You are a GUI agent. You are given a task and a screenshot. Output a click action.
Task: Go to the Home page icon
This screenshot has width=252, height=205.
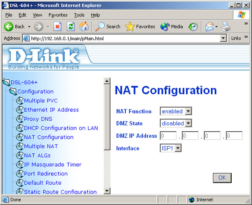pyautogui.click(x=84, y=27)
